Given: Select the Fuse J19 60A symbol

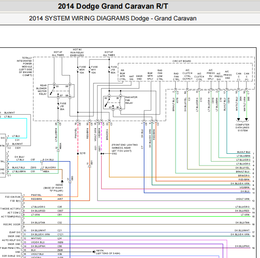Looking at the screenshot, I should pyautogui.click(x=109, y=70).
